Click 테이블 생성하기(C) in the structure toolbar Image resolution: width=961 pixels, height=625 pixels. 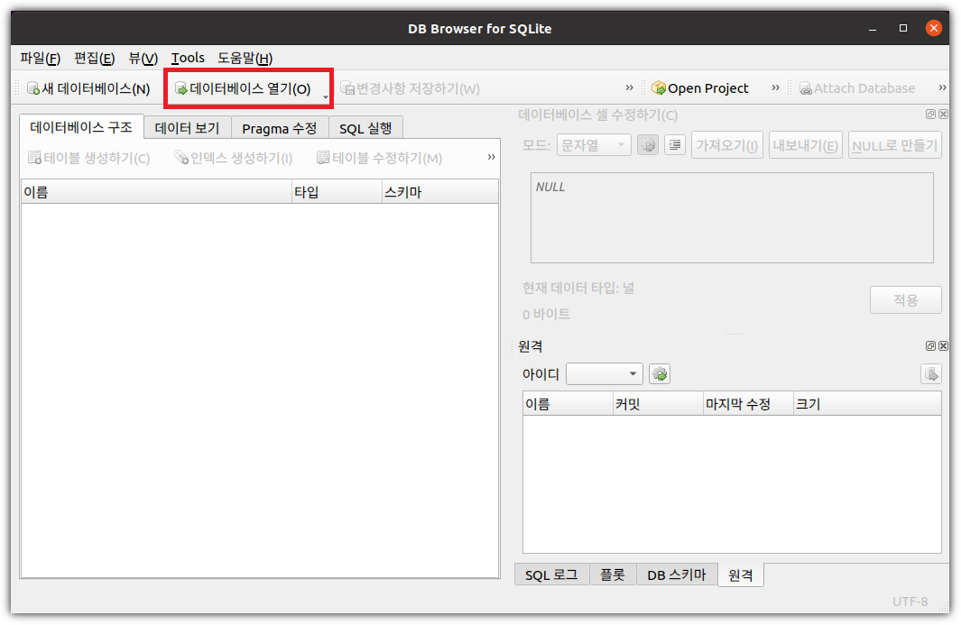click(88, 158)
